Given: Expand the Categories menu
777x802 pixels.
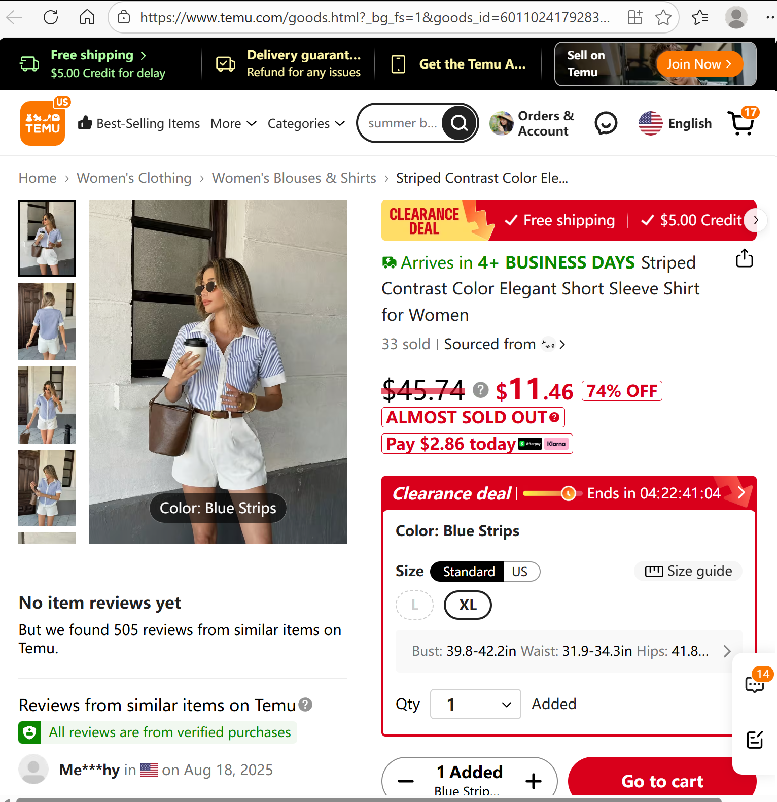Looking at the screenshot, I should coord(306,123).
